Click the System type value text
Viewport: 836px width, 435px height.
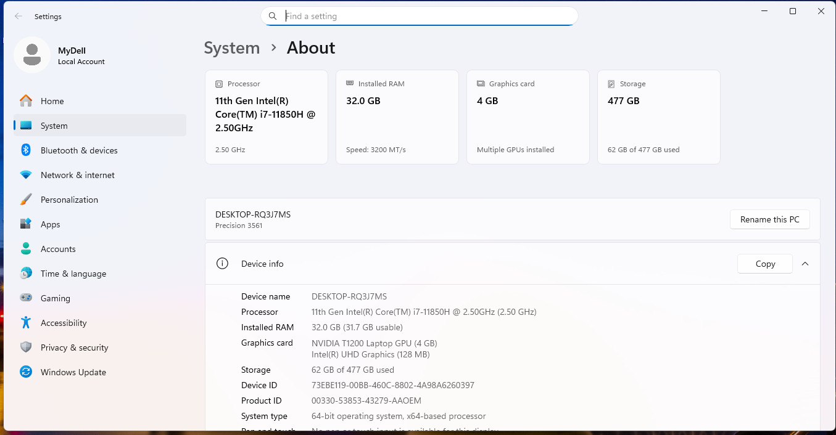399,416
